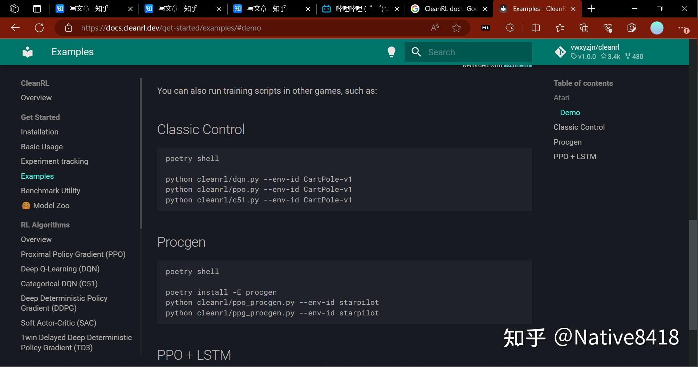Open the vwxyzjn/cleanrl GitHub repository icon

click(x=560, y=52)
